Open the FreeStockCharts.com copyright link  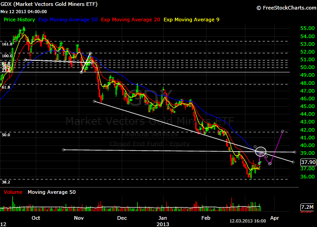tap(286, 8)
